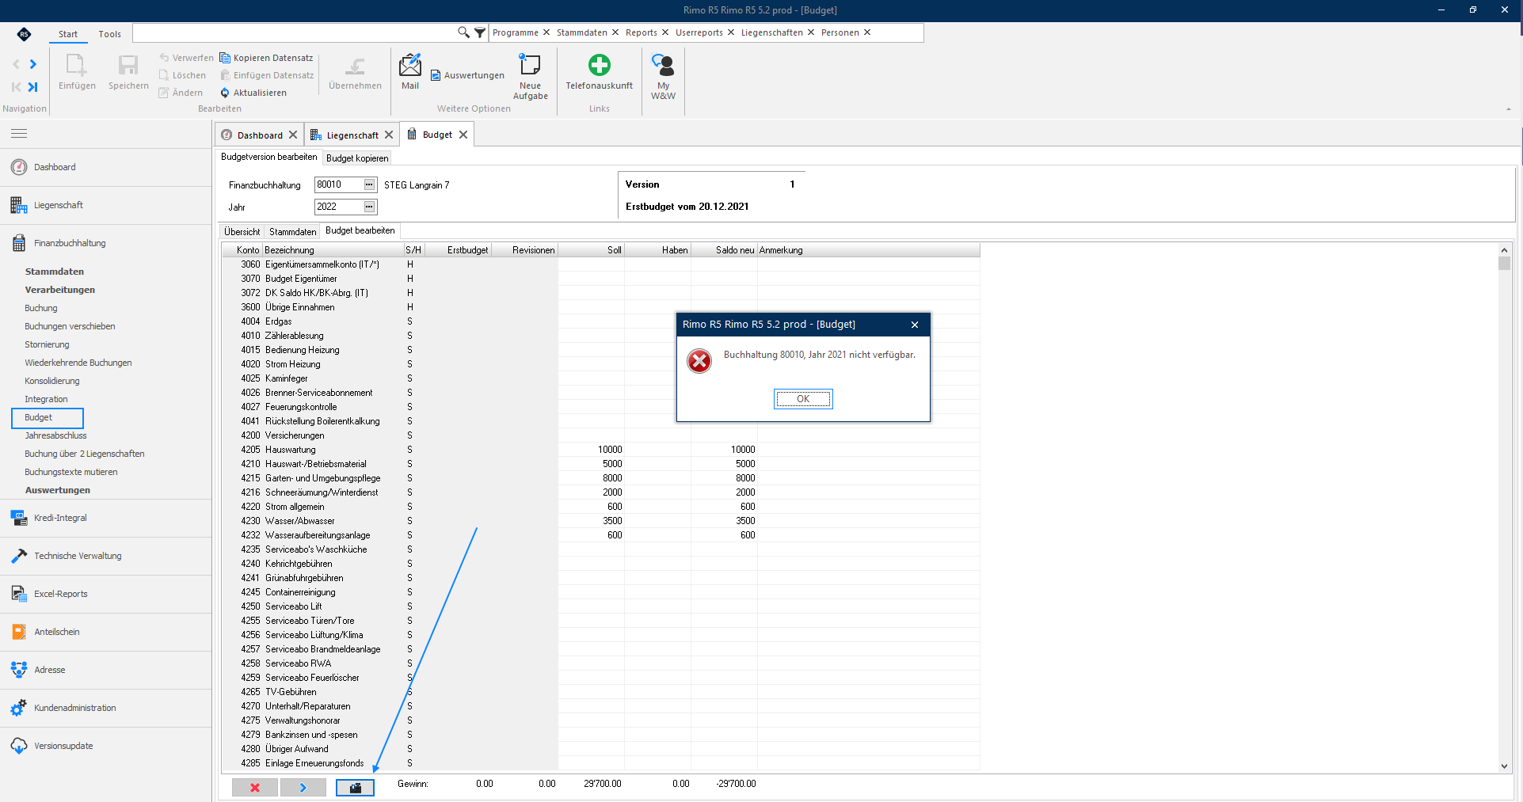Click the table's vertical scrollbar down arrow
Viewport: 1523px width, 802px height.
pos(1505,766)
